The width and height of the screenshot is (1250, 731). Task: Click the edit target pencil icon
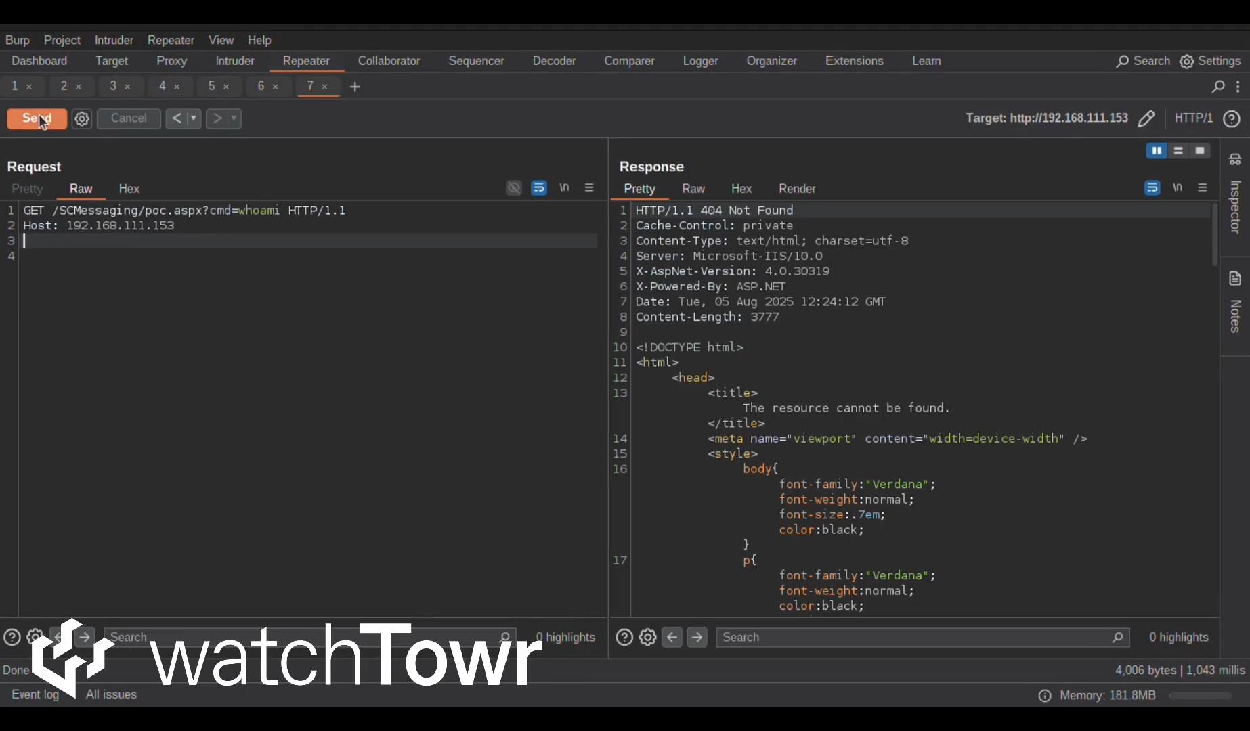coord(1146,118)
